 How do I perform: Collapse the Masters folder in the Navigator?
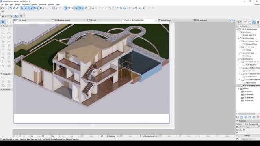click(238, 89)
